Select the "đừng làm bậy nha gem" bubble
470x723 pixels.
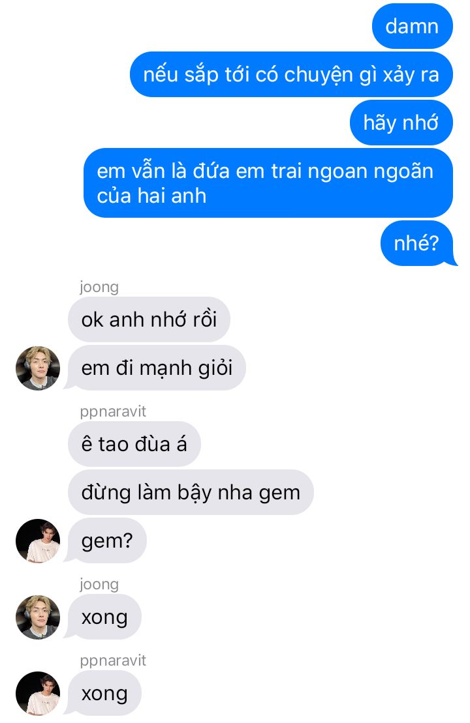pyautogui.click(x=190, y=492)
